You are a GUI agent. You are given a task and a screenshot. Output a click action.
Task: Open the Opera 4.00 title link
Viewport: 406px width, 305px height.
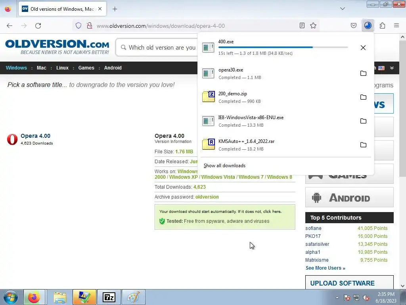(35, 136)
